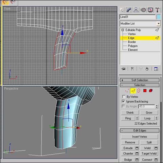The image size is (163, 163).
Task: Toggle the By Angle checkbox
Action: coord(123,106)
